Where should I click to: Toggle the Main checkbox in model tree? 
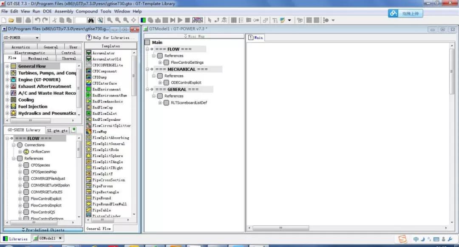(x=147, y=43)
